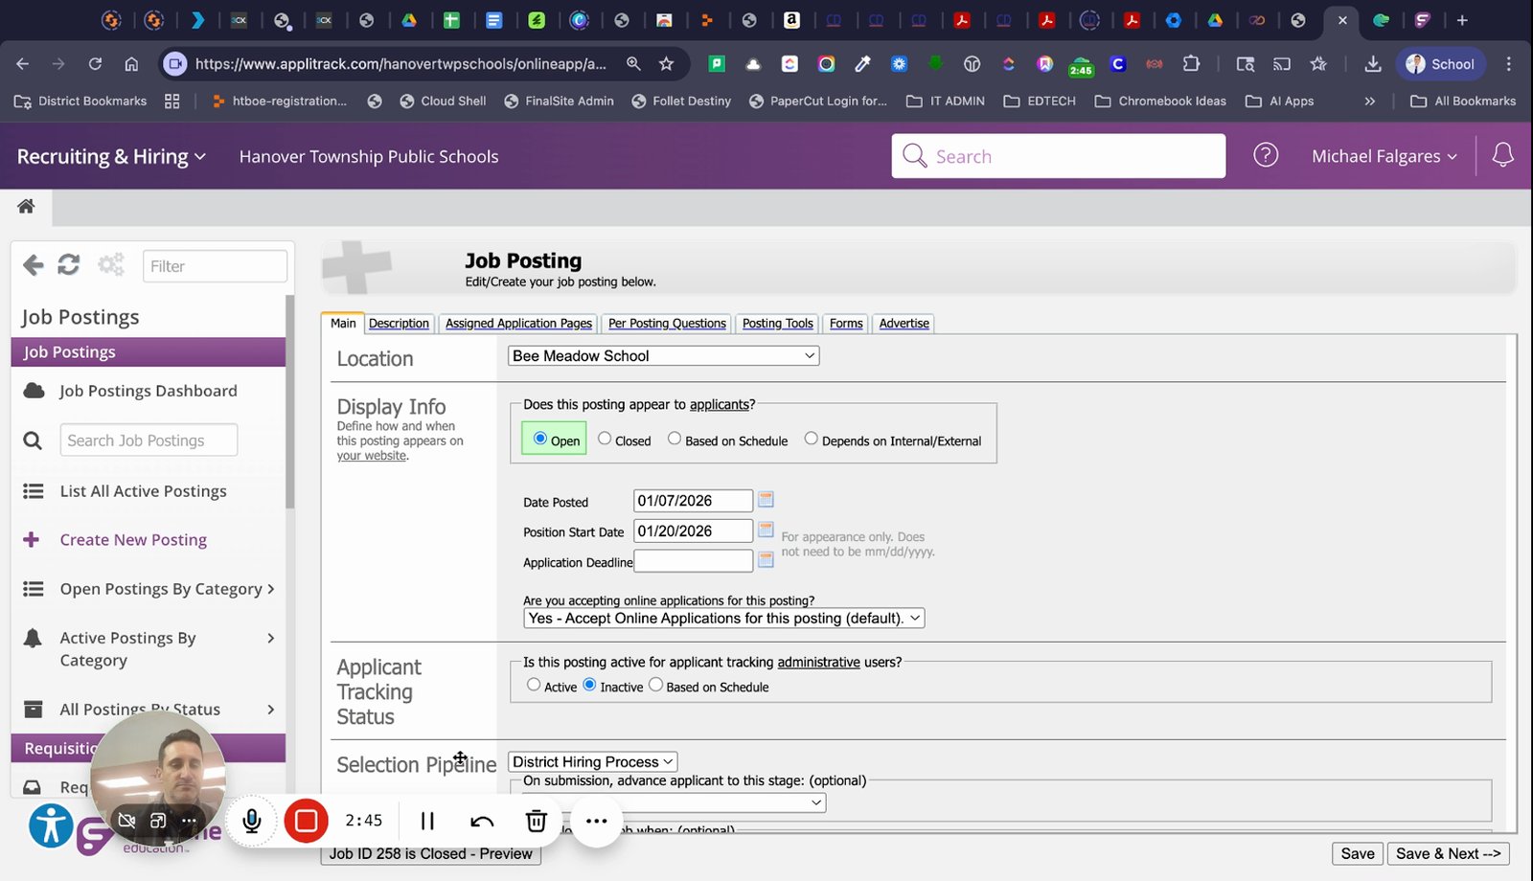The image size is (1533, 881).
Task: Select the Open display radio button
Action: click(x=540, y=439)
